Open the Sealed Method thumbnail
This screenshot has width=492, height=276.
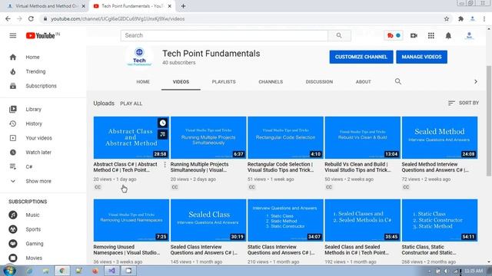click(440, 138)
